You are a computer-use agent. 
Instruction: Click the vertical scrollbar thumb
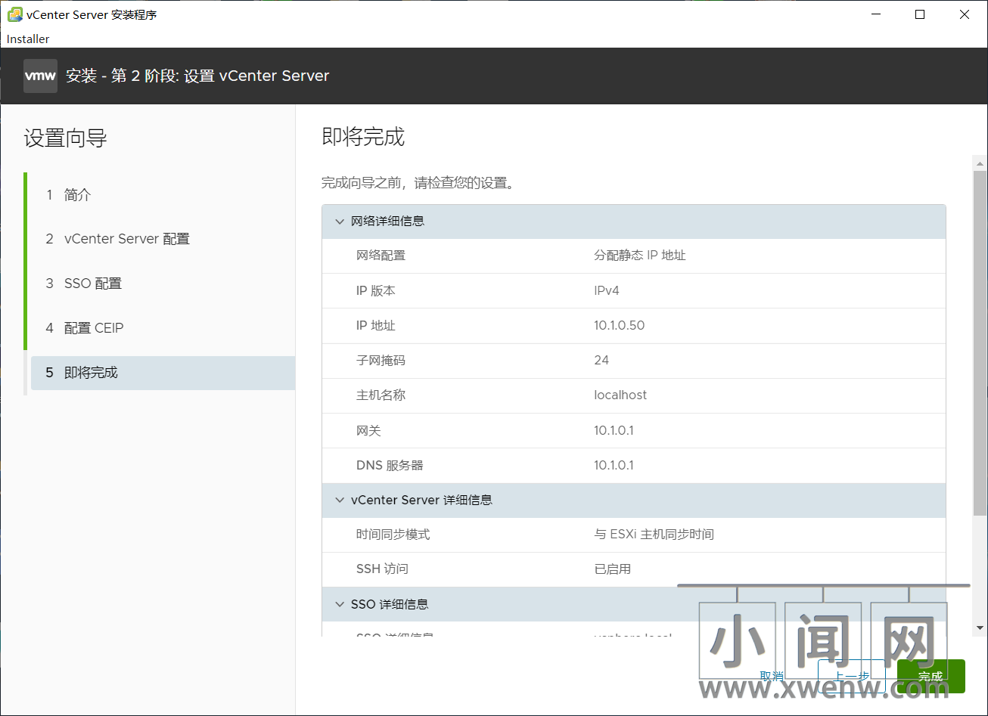tap(980, 343)
